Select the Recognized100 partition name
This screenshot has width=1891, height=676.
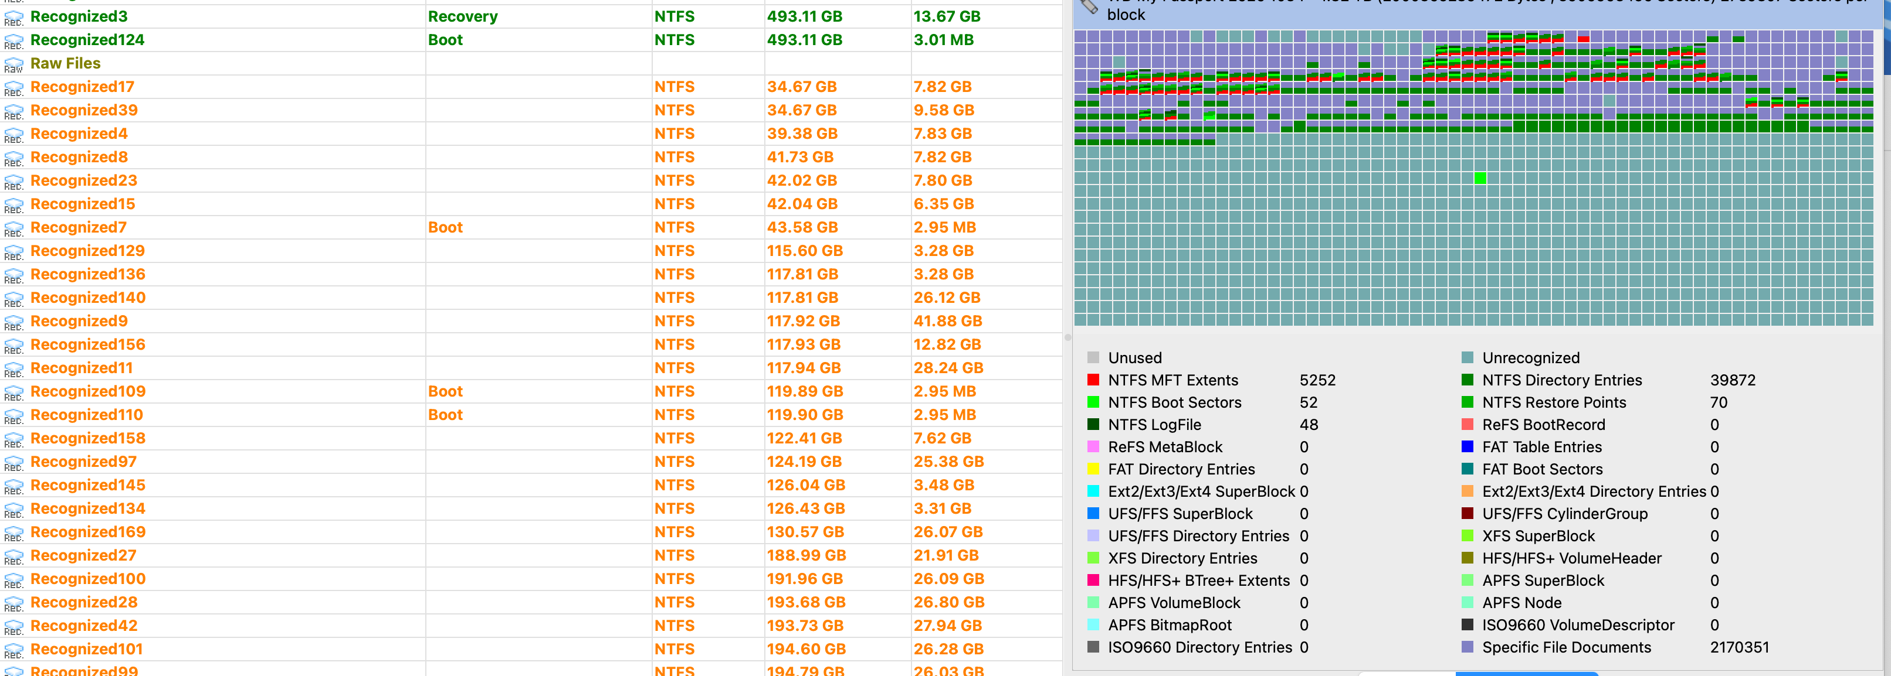coord(88,579)
